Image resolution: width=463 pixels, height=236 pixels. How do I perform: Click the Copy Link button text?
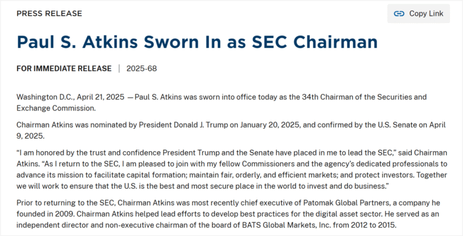(426, 14)
